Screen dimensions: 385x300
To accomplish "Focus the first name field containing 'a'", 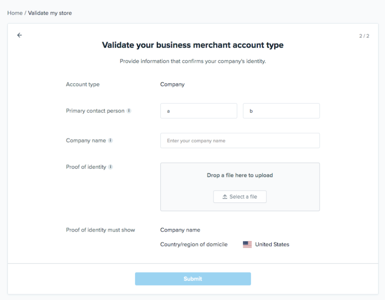I will pyautogui.click(x=198, y=111).
